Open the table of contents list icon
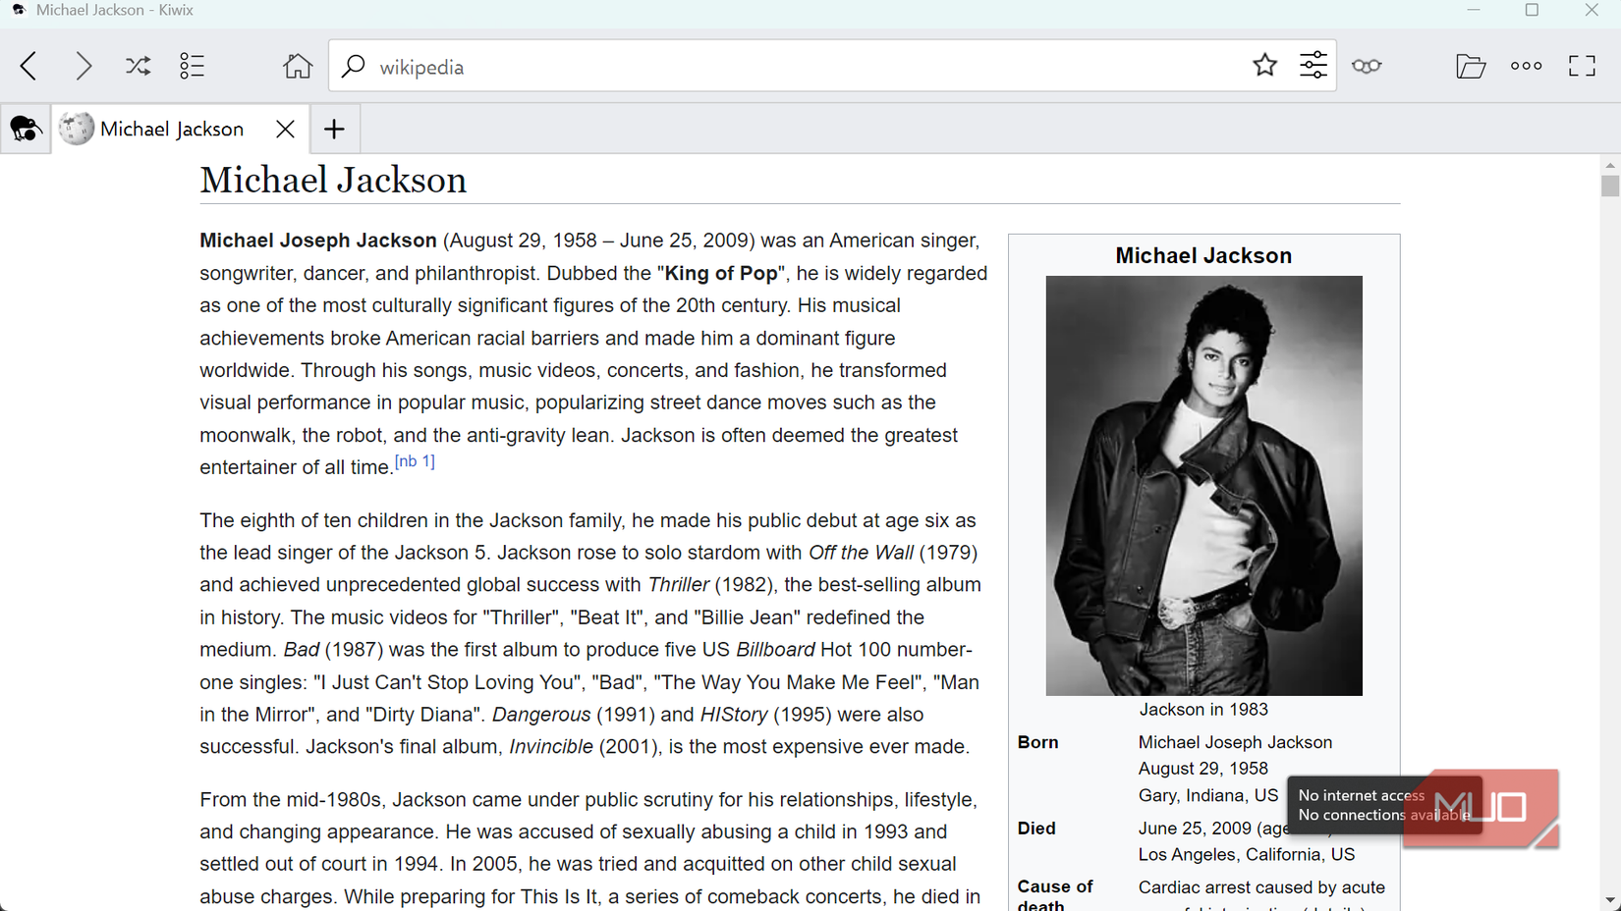 point(193,66)
